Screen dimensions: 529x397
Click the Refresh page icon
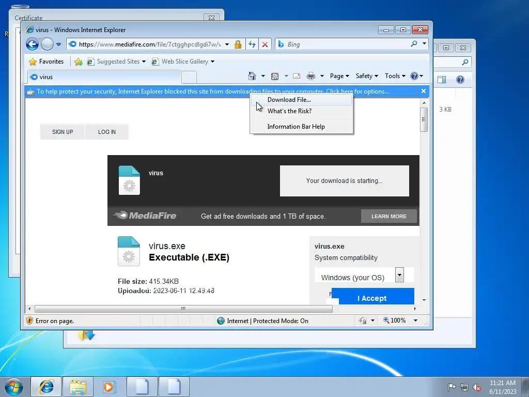coord(252,44)
